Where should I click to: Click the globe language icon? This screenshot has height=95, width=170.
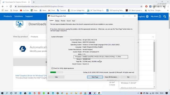[x=147, y=16]
